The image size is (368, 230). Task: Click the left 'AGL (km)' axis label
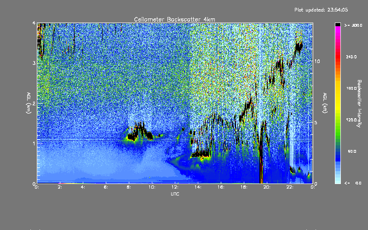pyautogui.click(x=29, y=103)
